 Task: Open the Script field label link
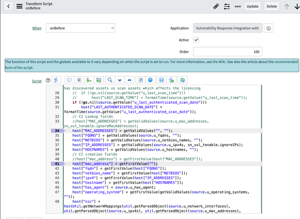click(x=37, y=81)
